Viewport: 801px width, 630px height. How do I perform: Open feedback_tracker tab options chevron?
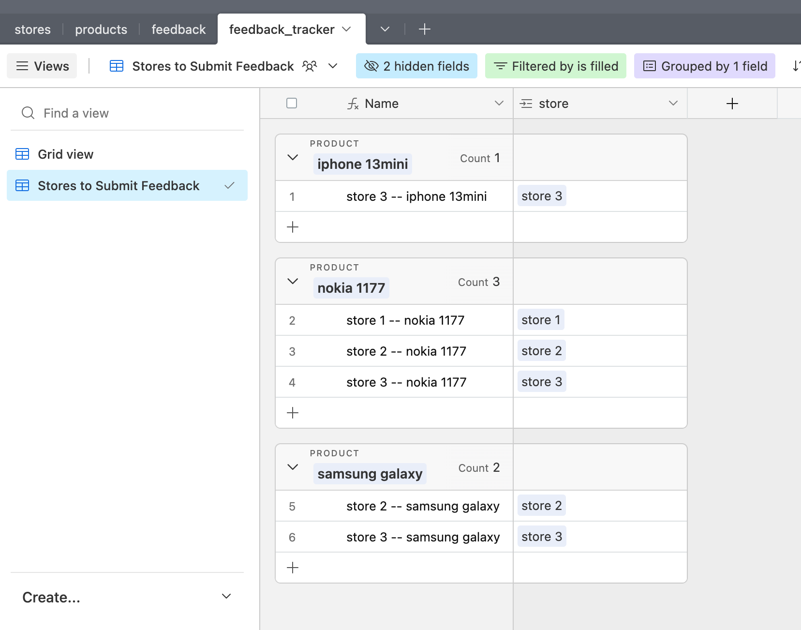346,29
